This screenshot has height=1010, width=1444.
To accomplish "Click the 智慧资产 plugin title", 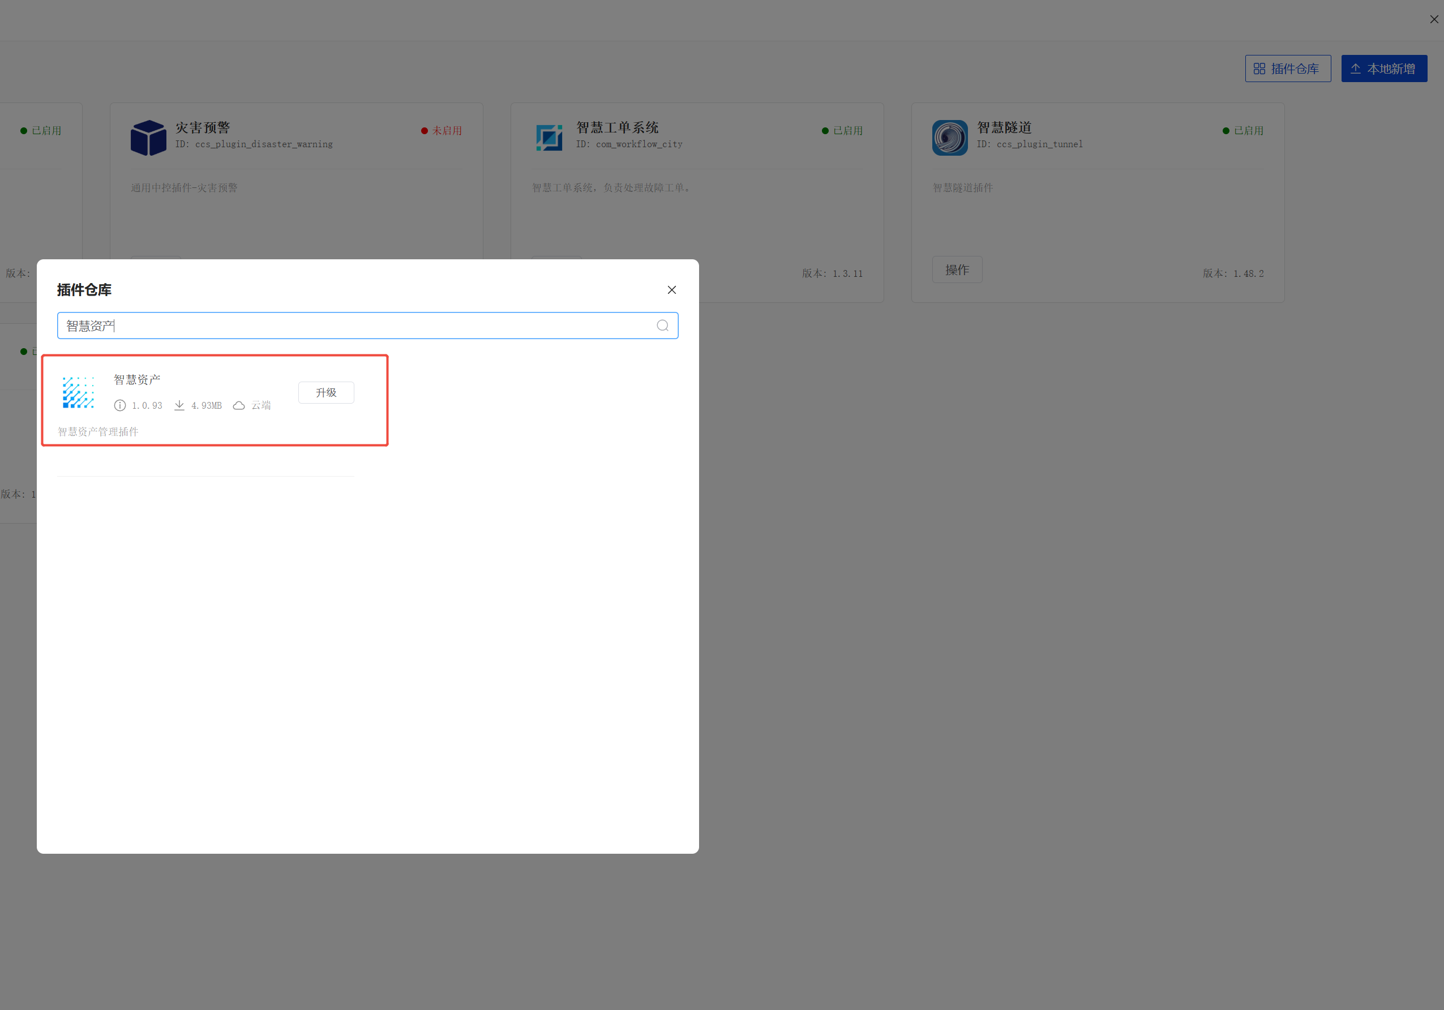I will [136, 379].
